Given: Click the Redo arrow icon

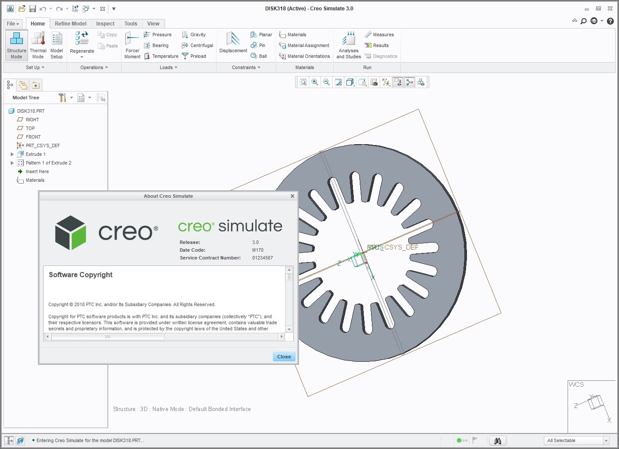Looking at the screenshot, I should point(59,9).
